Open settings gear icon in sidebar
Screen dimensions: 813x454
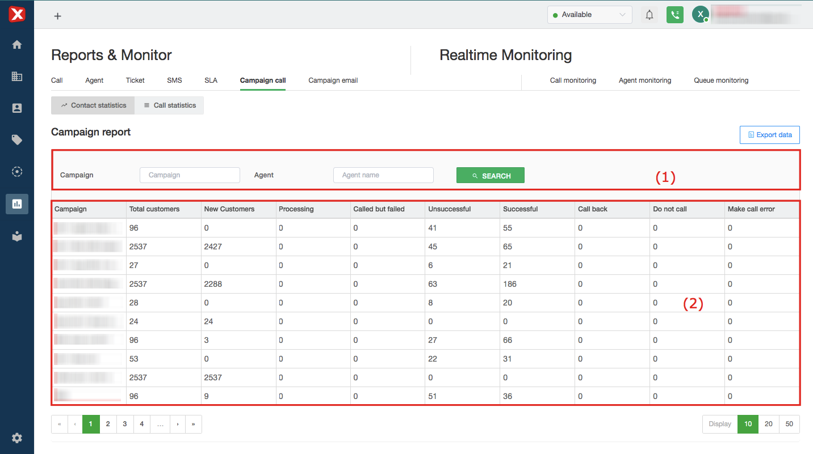point(17,438)
